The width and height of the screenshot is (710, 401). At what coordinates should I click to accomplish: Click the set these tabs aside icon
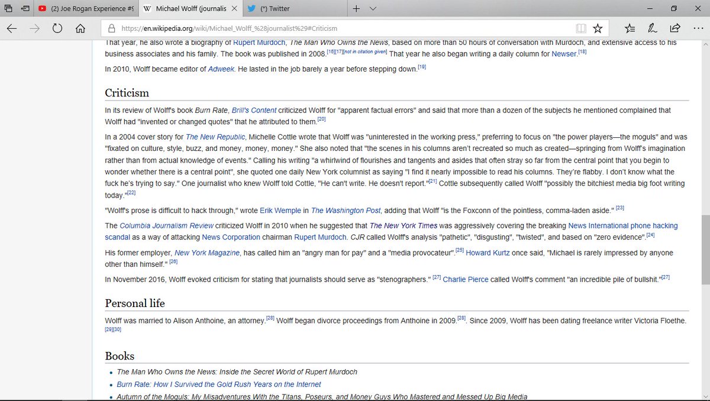(27, 9)
